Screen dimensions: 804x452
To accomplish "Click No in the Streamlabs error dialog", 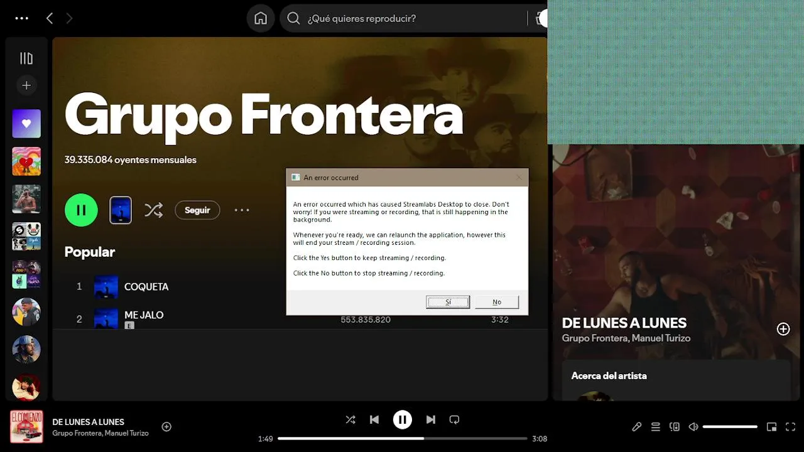I will pos(497,302).
